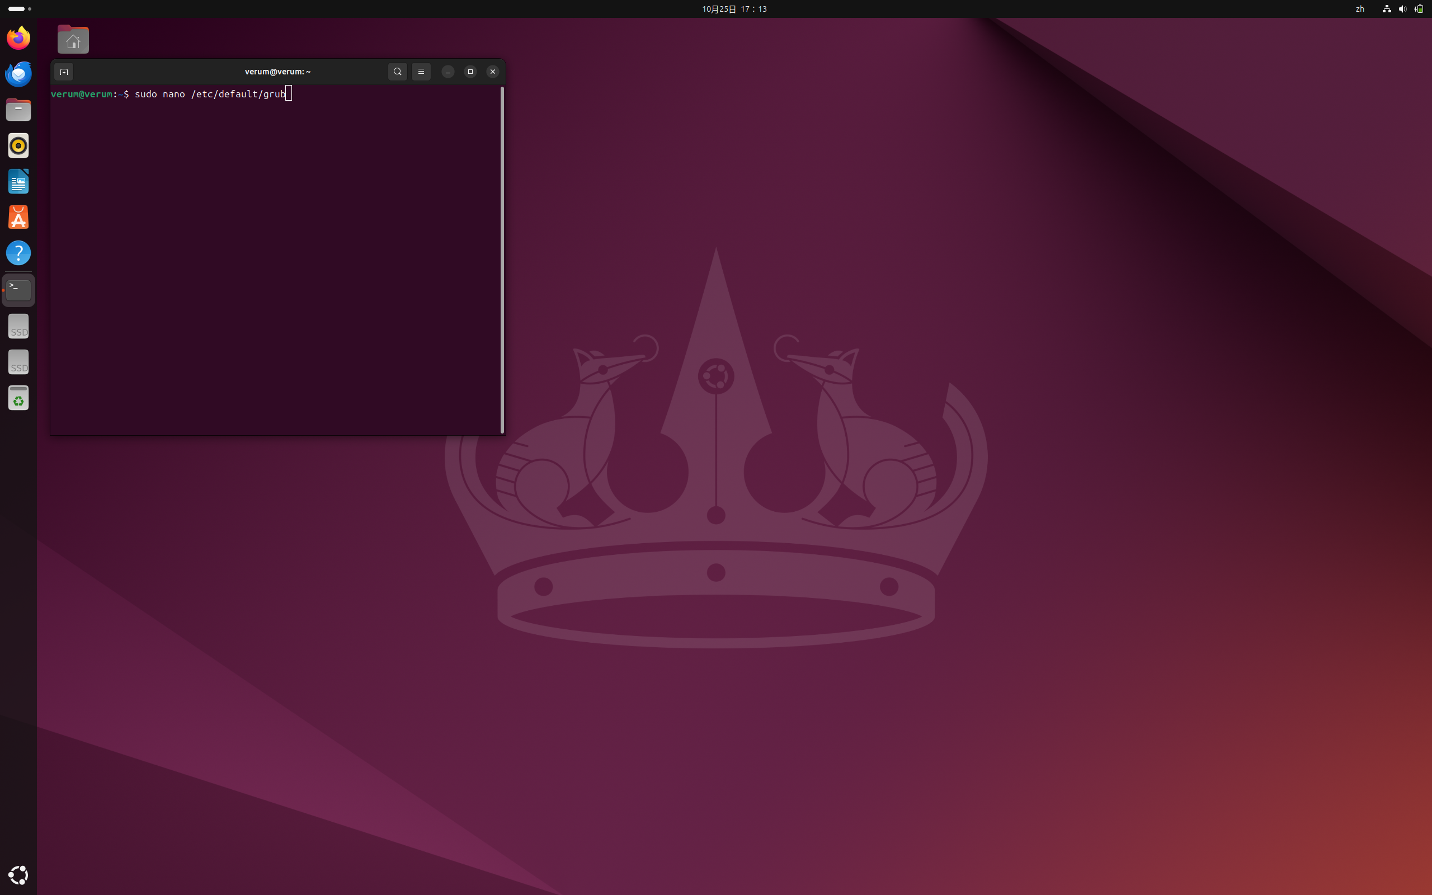Click the battery icon in top bar
Image resolution: width=1432 pixels, height=895 pixels.
point(1419,9)
